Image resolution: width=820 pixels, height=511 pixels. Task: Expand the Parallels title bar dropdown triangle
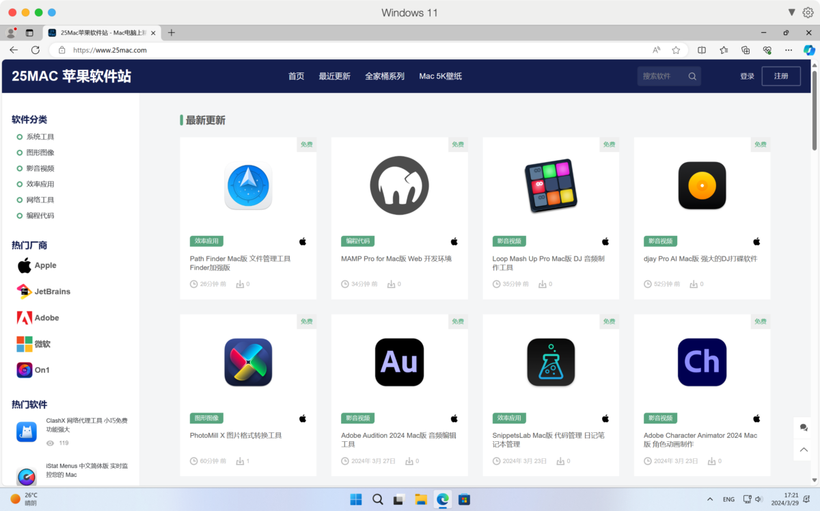tap(791, 12)
